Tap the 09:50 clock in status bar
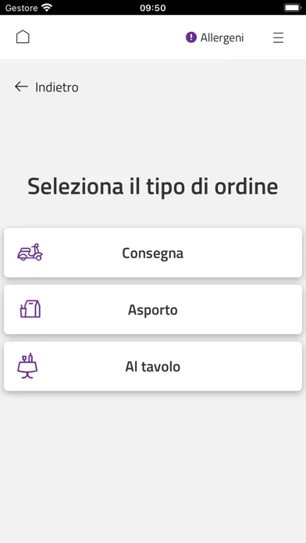The image size is (306, 543). coord(153,8)
